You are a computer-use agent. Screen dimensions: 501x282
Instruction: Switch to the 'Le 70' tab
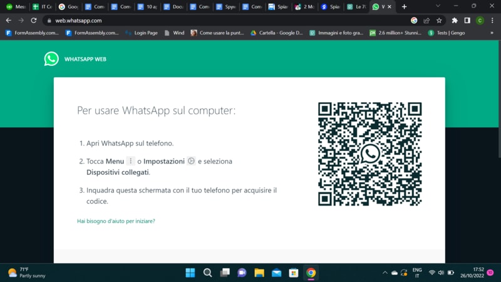click(359, 6)
